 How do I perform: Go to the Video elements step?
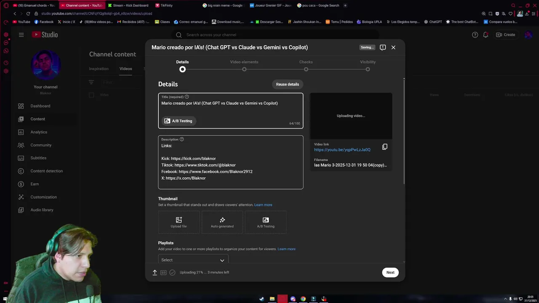point(244,65)
